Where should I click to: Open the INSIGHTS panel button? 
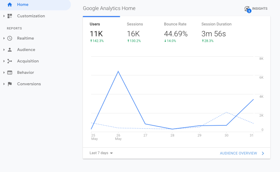pyautogui.click(x=256, y=9)
